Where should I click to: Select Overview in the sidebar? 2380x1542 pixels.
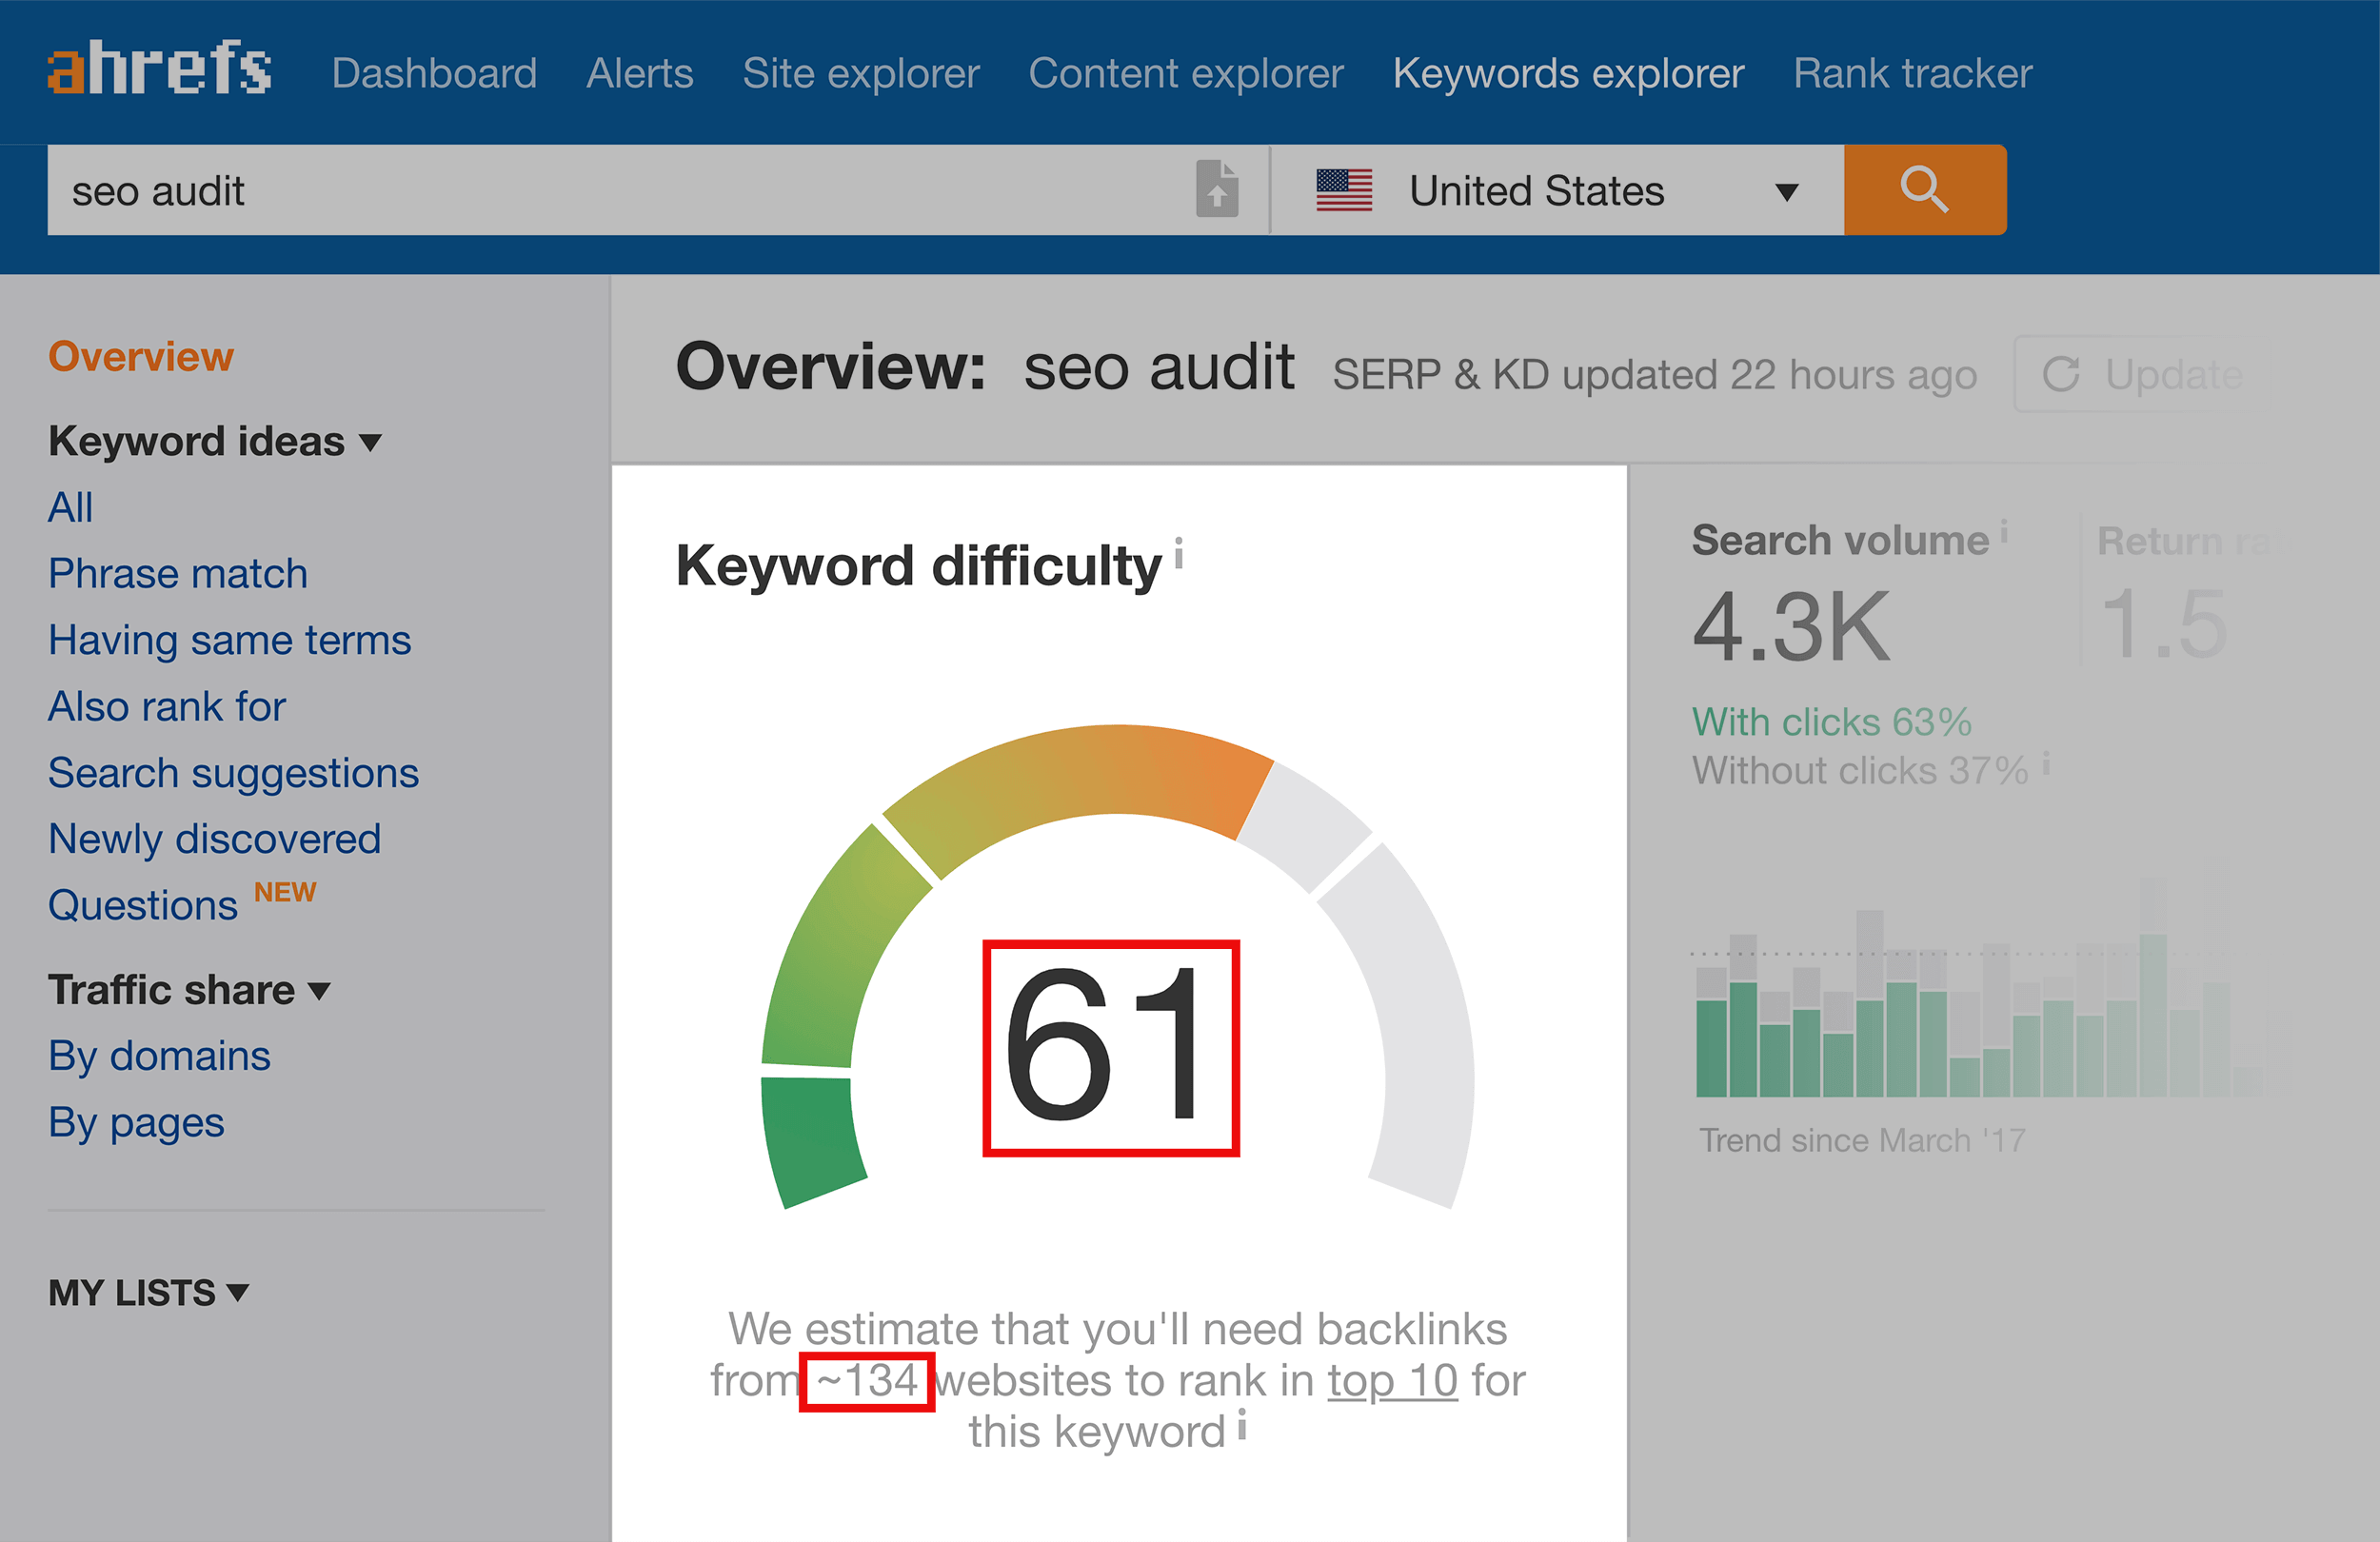pos(141,356)
